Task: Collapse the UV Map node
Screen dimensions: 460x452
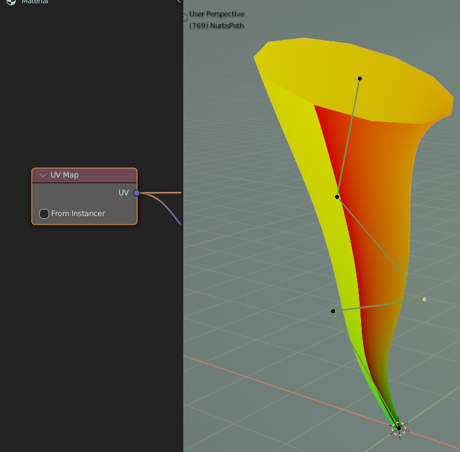Action: click(x=43, y=176)
